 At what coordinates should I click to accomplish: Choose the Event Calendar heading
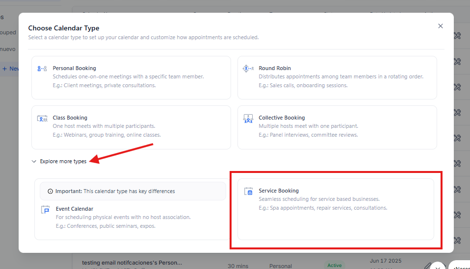tap(75, 209)
